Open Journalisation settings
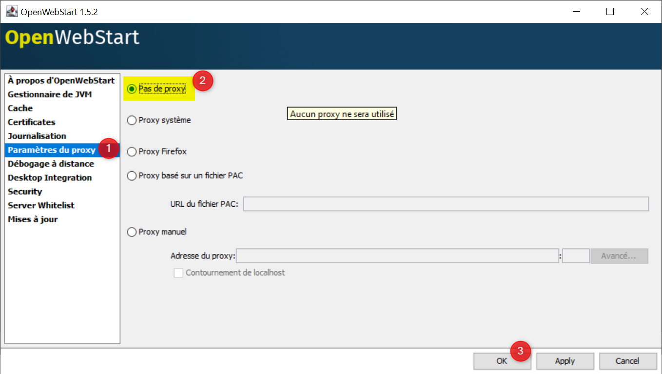The height and width of the screenshot is (374, 662). [37, 136]
